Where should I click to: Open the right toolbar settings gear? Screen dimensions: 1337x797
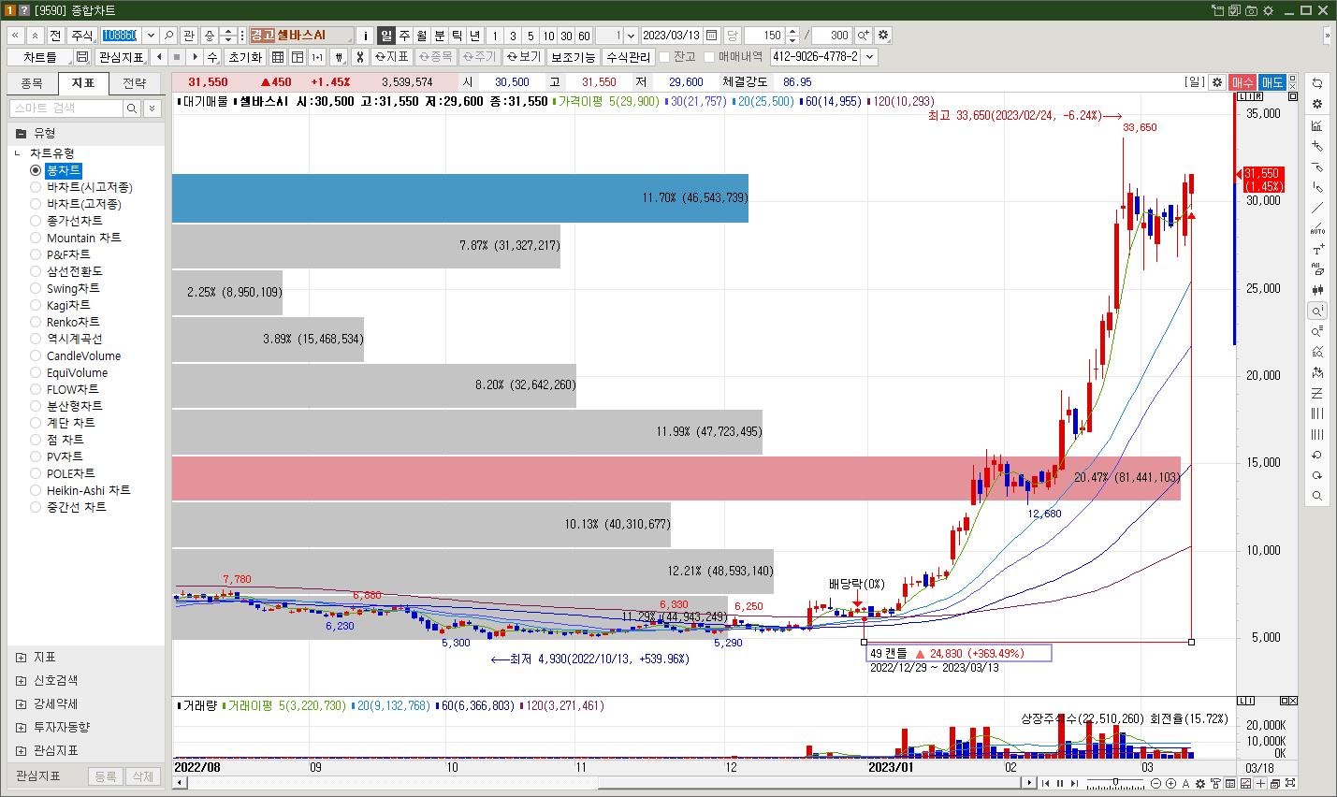1317,104
